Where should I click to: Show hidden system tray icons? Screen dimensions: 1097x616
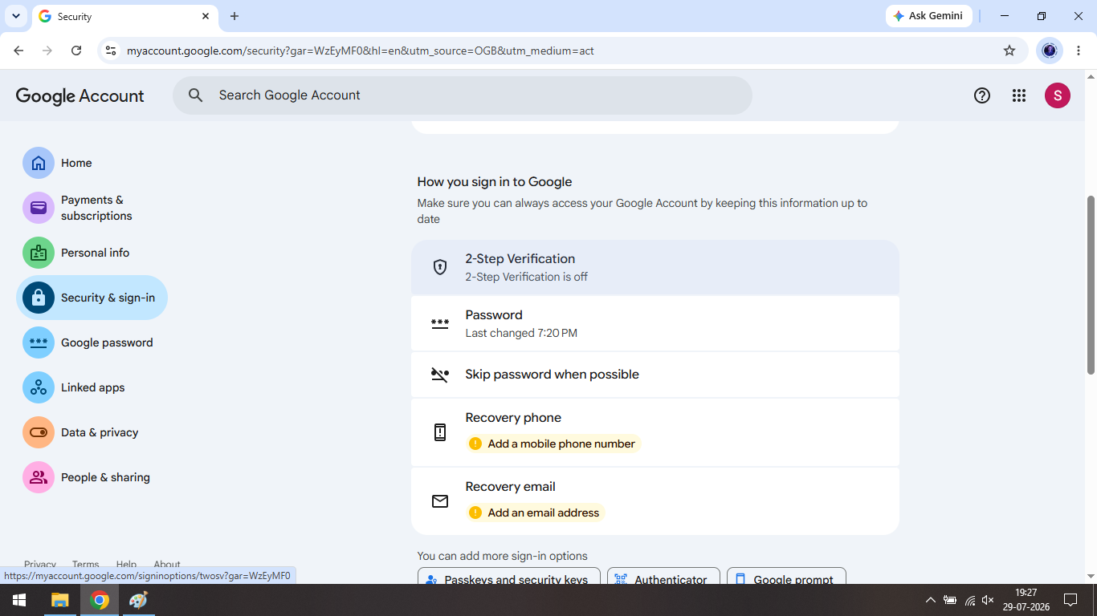[x=930, y=600]
